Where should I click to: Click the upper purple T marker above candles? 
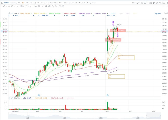pyautogui.click(x=113, y=22)
